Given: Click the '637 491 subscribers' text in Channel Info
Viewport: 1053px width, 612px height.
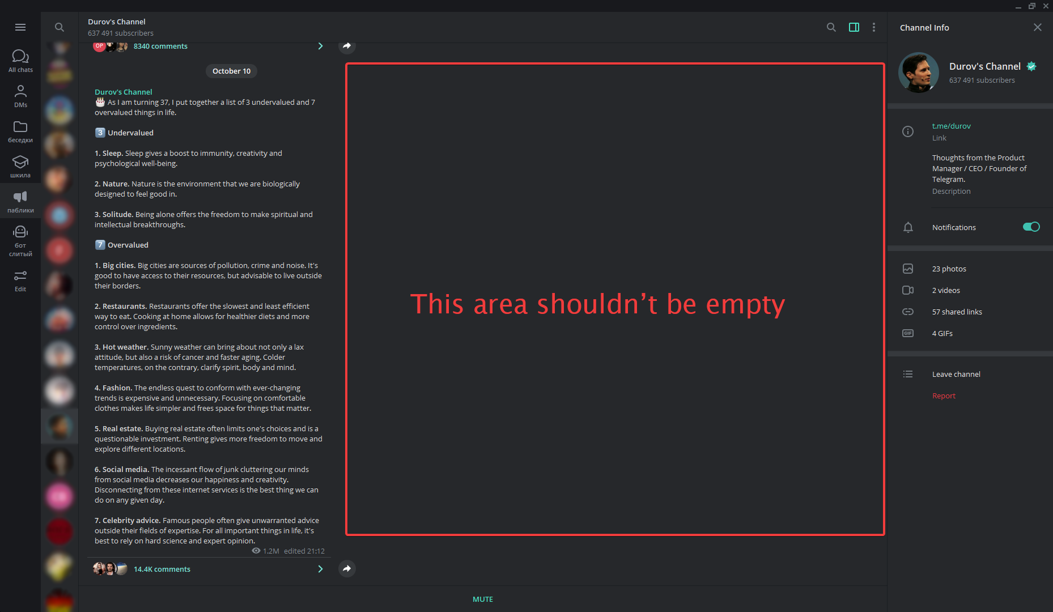Looking at the screenshot, I should (x=982, y=80).
